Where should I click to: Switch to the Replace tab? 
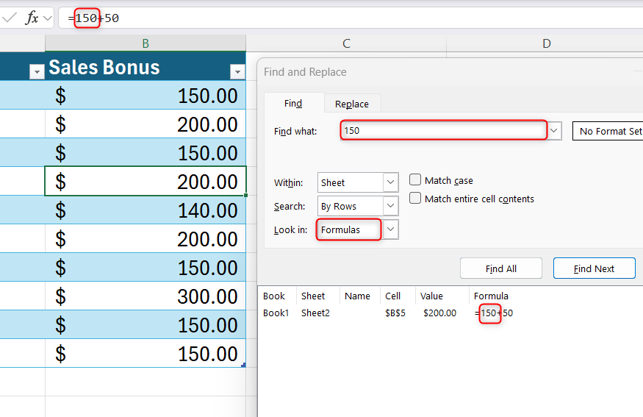352,104
